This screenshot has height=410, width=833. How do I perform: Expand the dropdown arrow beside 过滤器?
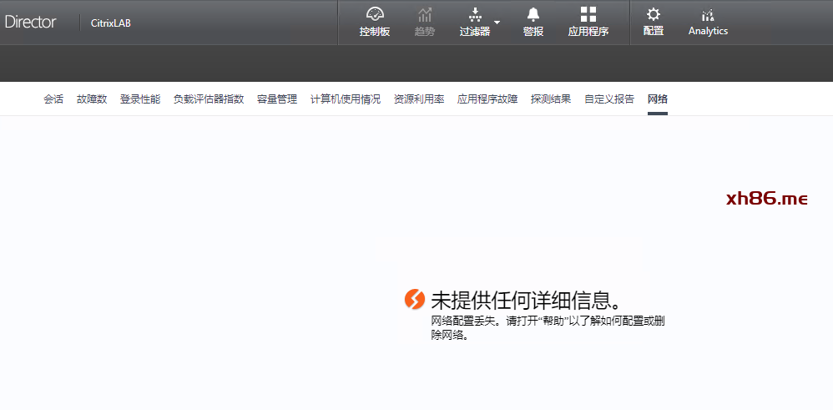[x=497, y=23]
